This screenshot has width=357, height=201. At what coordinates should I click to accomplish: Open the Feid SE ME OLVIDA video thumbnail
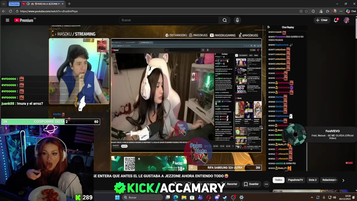click(x=295, y=135)
